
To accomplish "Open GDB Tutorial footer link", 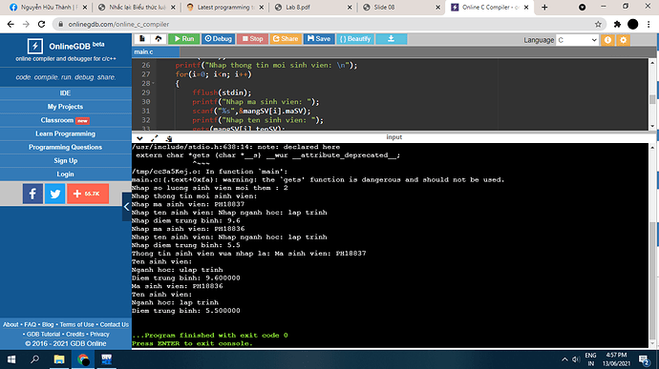I will [x=43, y=334].
